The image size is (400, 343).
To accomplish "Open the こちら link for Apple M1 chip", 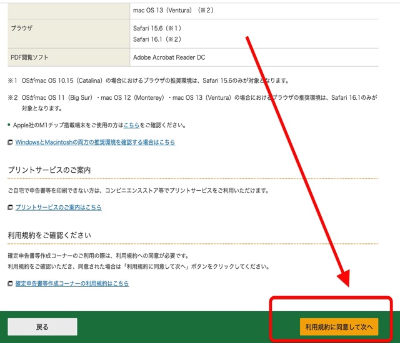I will tap(131, 125).
